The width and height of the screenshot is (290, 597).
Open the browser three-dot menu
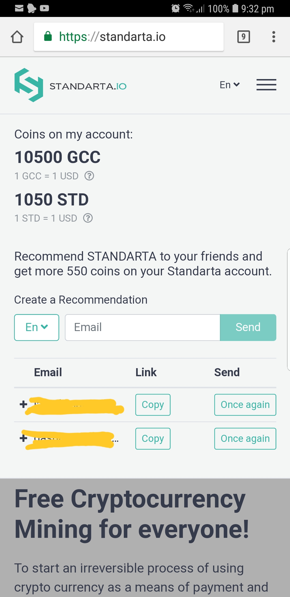(274, 37)
